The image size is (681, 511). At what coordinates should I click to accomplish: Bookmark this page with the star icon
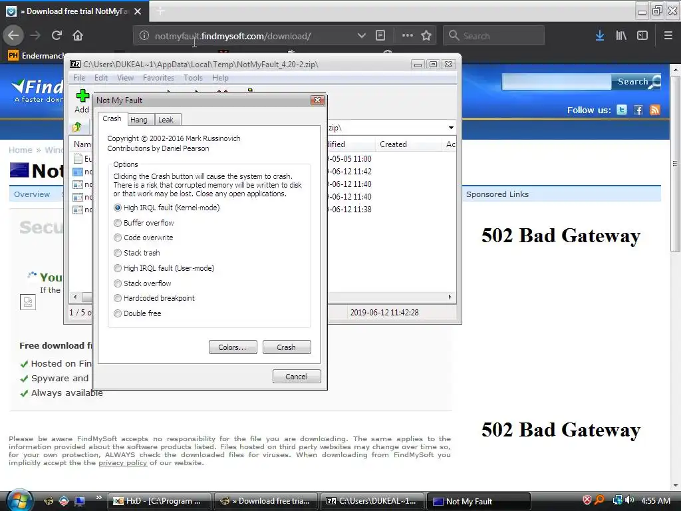(426, 36)
